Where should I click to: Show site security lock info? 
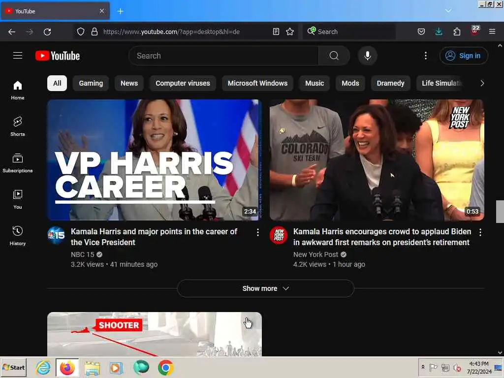(94, 31)
